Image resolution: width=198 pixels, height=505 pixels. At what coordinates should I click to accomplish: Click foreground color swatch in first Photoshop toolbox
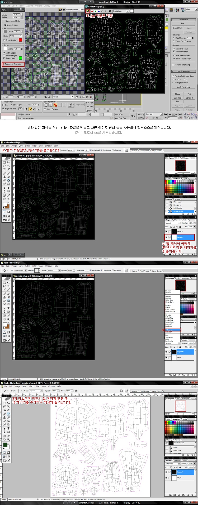5,204
